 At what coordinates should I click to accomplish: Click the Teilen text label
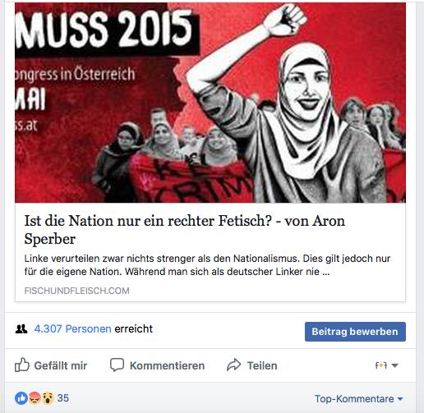262,365
